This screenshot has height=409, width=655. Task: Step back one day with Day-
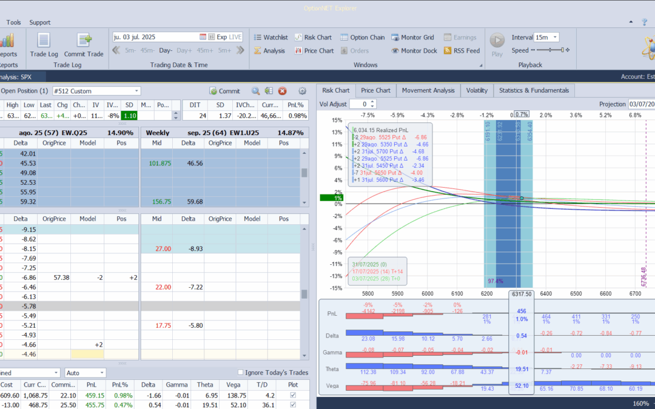point(166,50)
